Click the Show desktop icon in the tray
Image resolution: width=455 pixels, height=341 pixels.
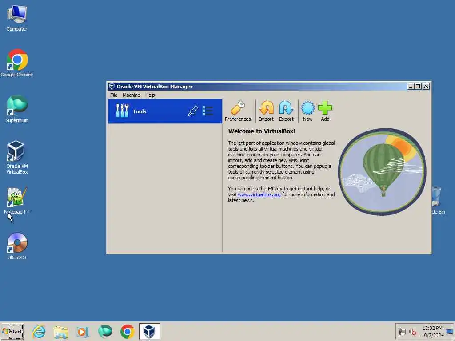[450, 332]
